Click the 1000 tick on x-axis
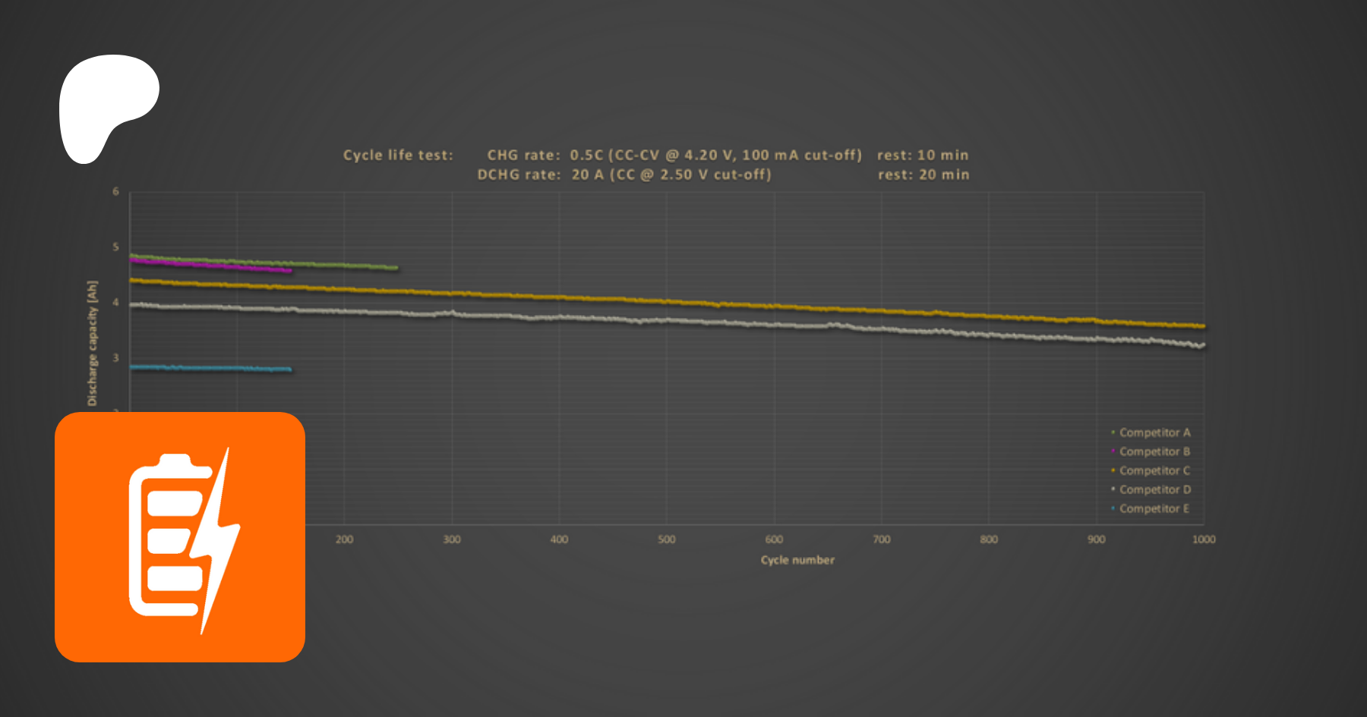Image resolution: width=1367 pixels, height=717 pixels. [1204, 539]
